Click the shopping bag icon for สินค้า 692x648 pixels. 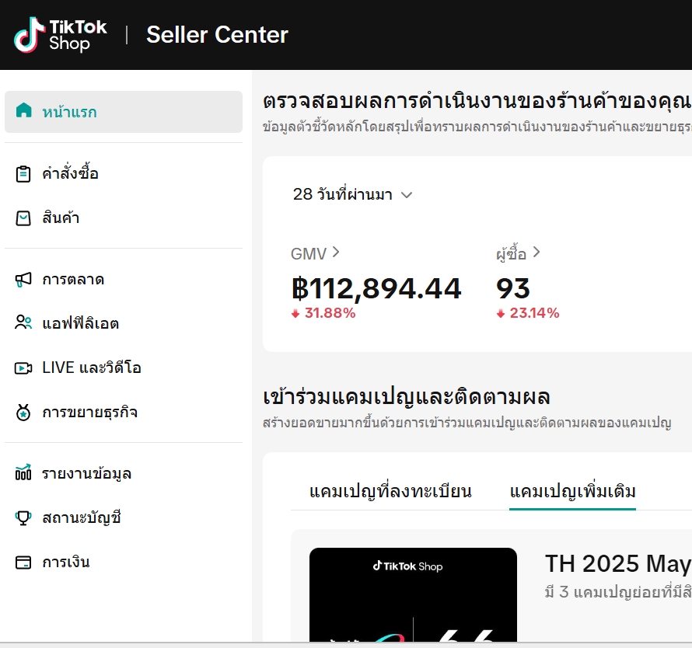pyautogui.click(x=23, y=218)
